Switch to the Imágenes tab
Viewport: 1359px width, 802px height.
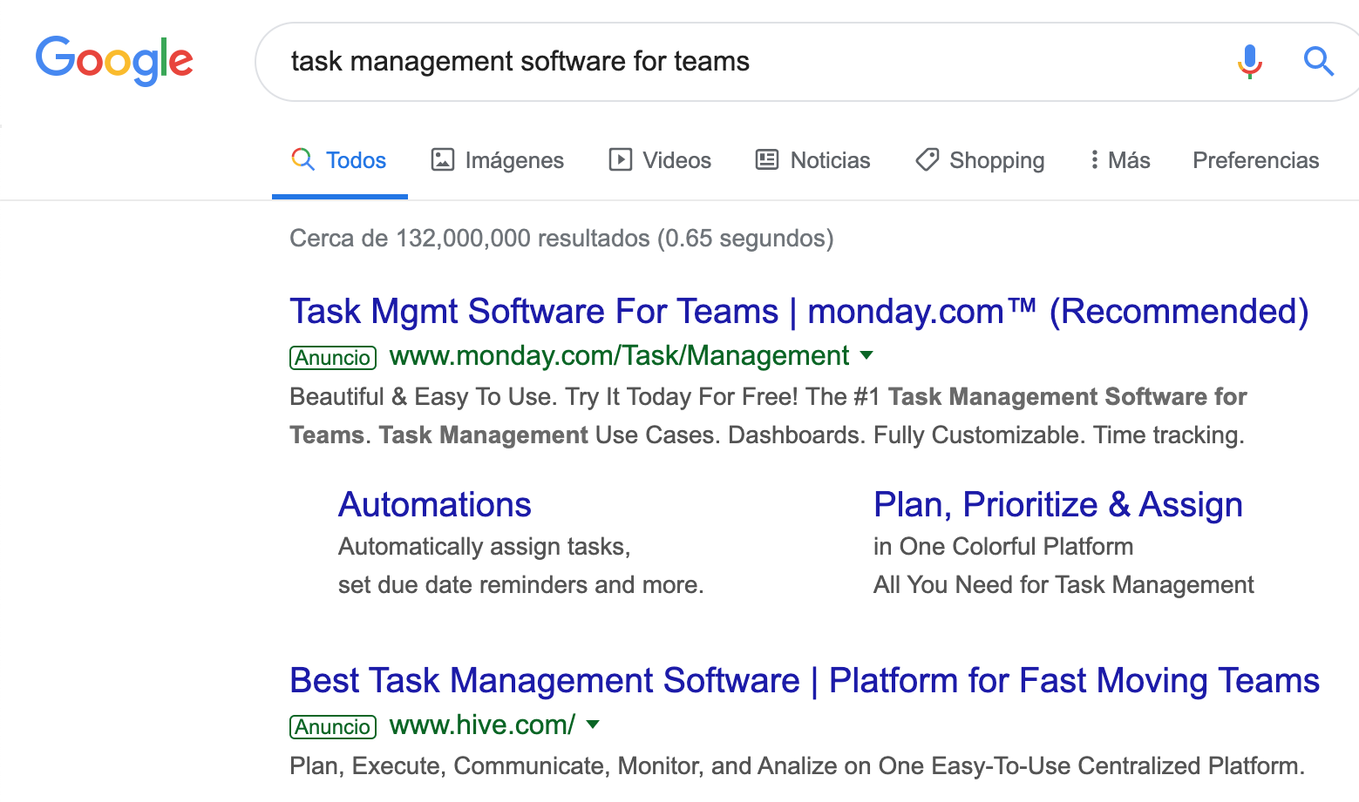click(x=498, y=160)
